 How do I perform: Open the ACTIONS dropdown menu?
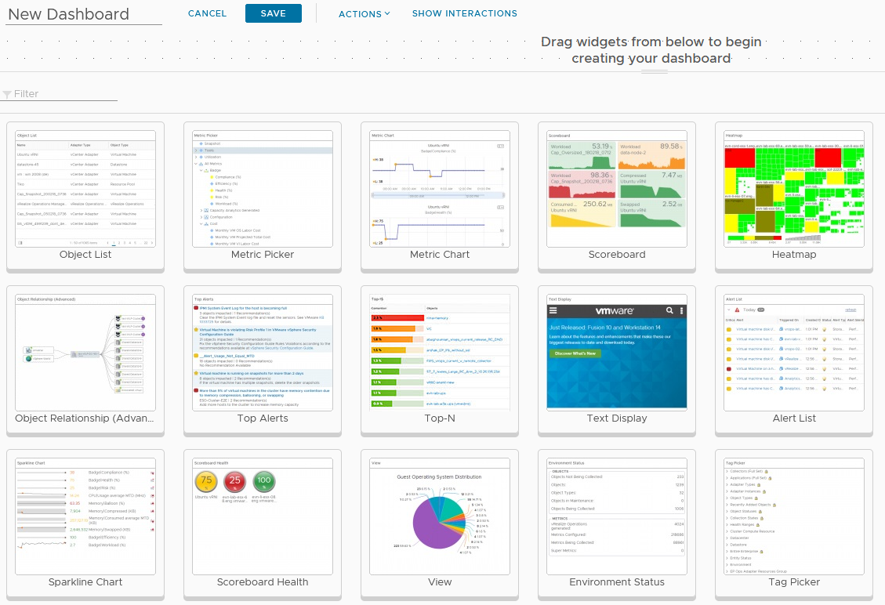tap(364, 13)
